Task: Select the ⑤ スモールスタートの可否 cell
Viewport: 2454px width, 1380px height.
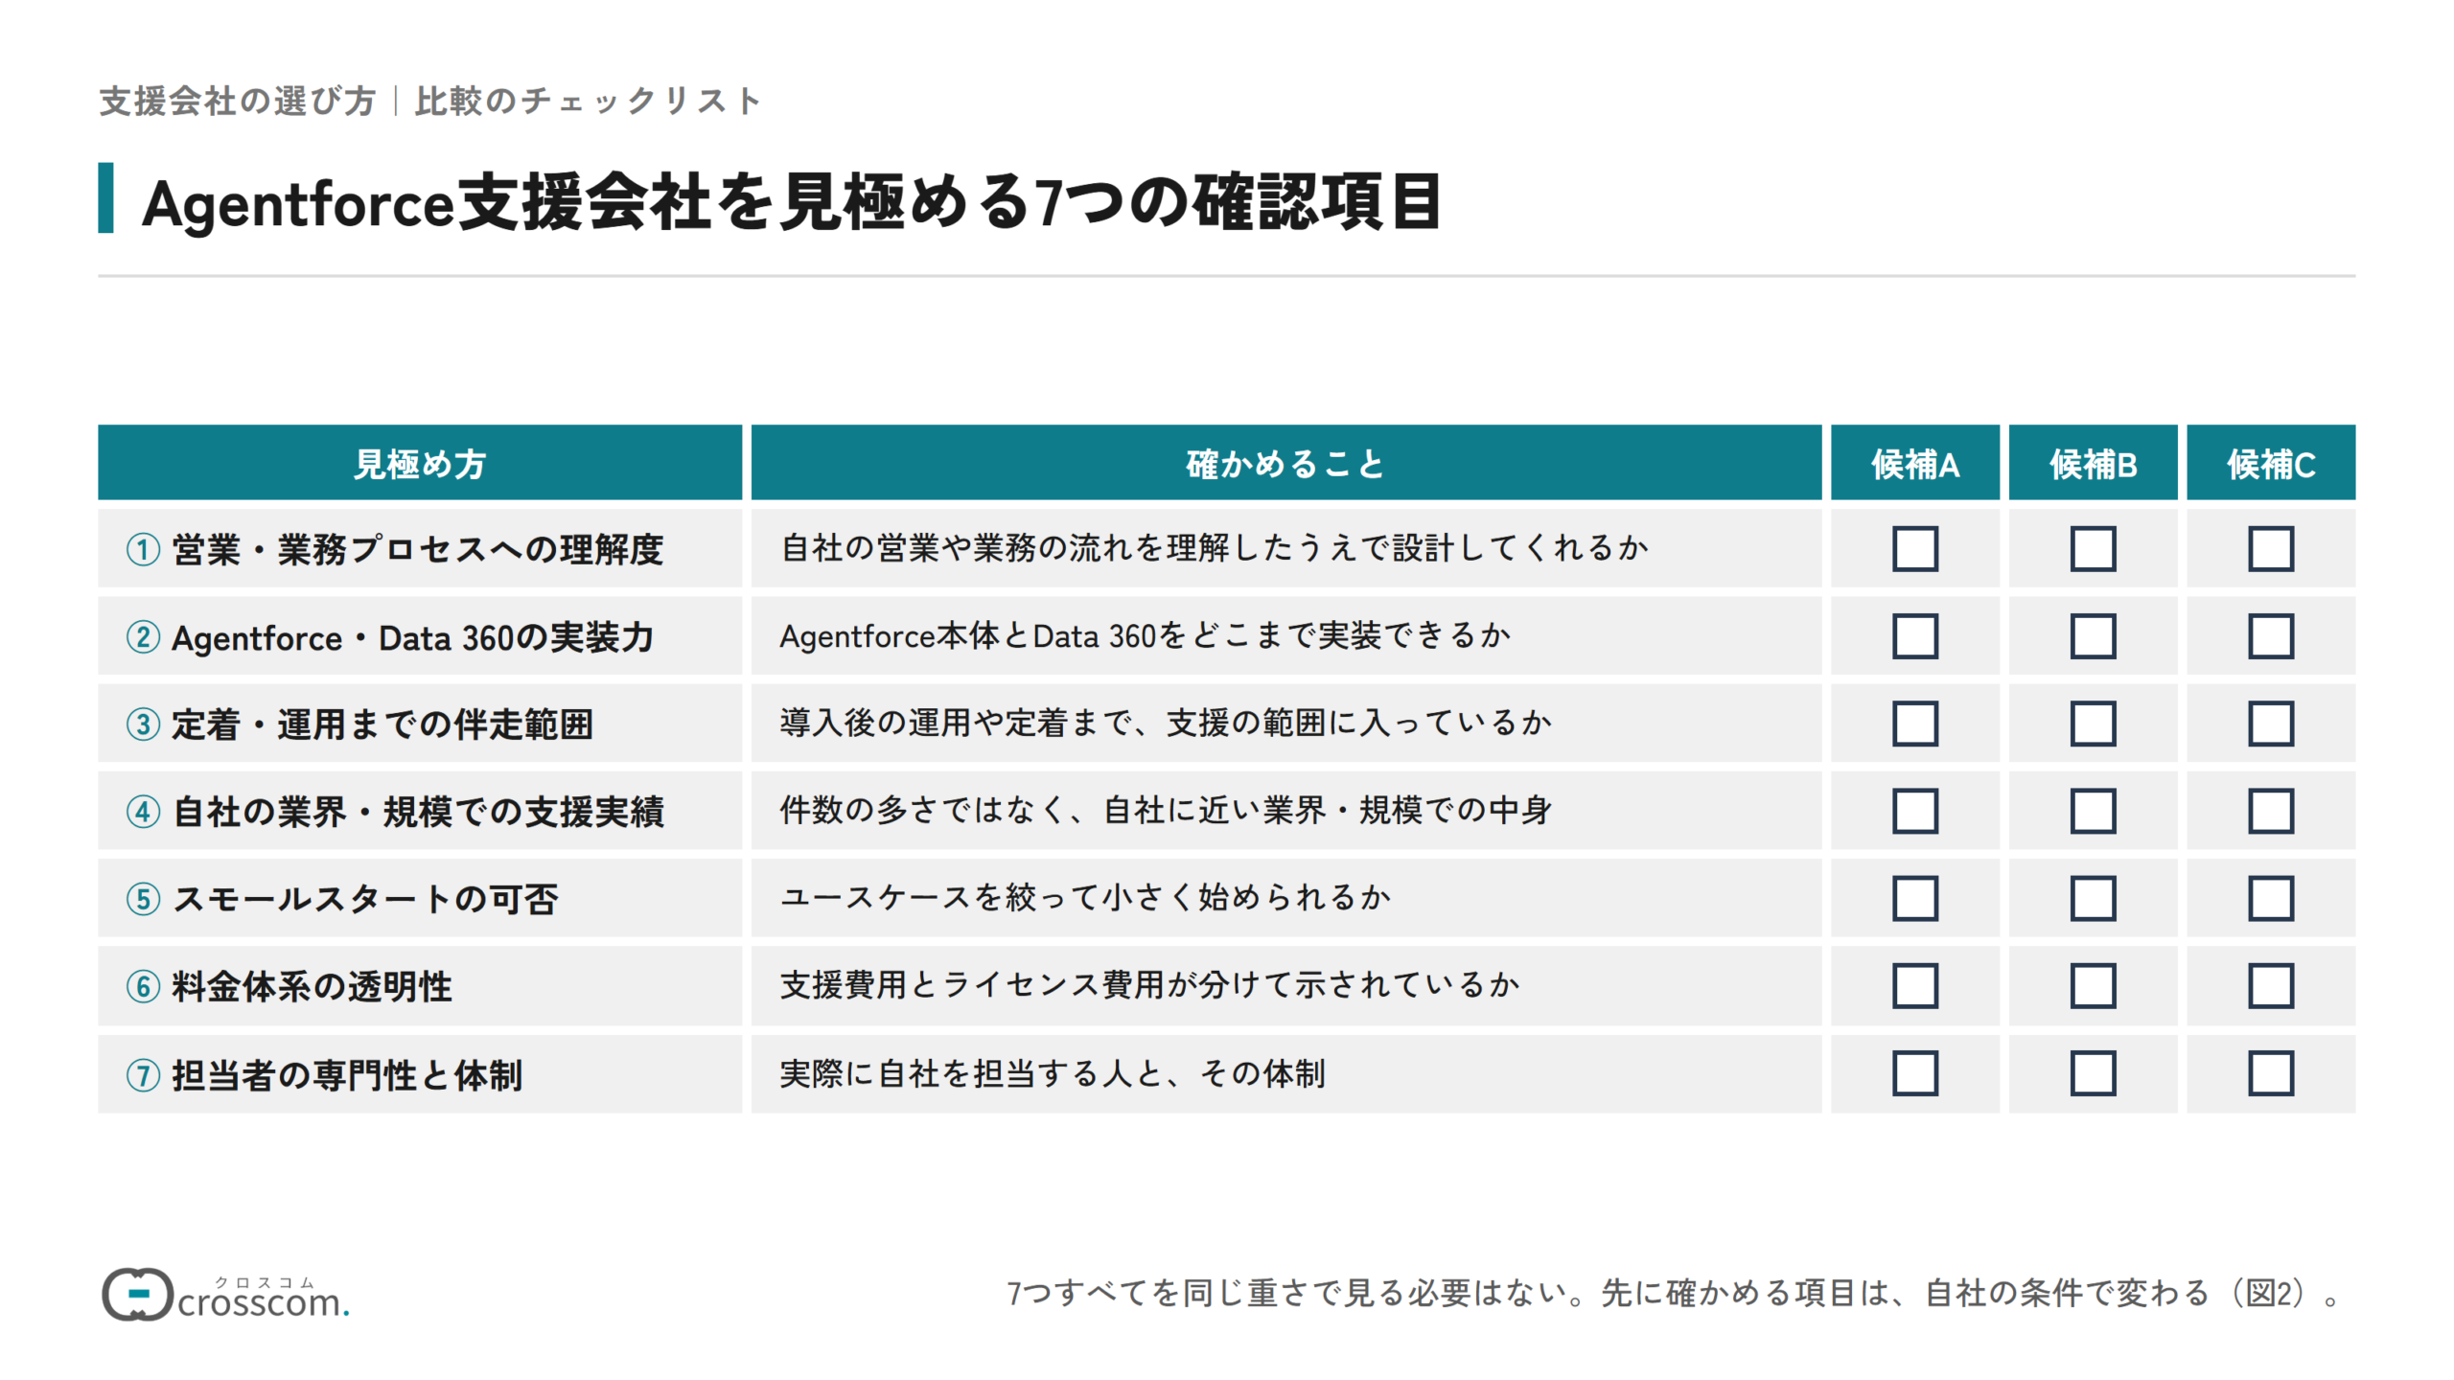Action: click(420, 898)
